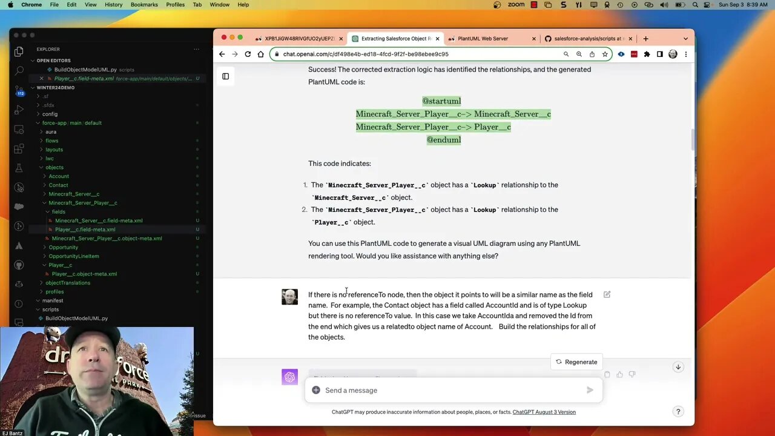Click the zoom icon in Chrome address bar
775x436 pixels.
point(579,54)
